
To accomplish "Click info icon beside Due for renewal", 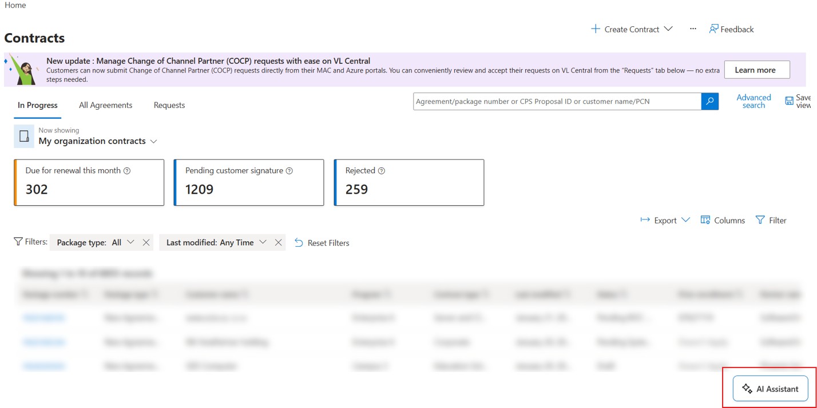I will [x=127, y=171].
